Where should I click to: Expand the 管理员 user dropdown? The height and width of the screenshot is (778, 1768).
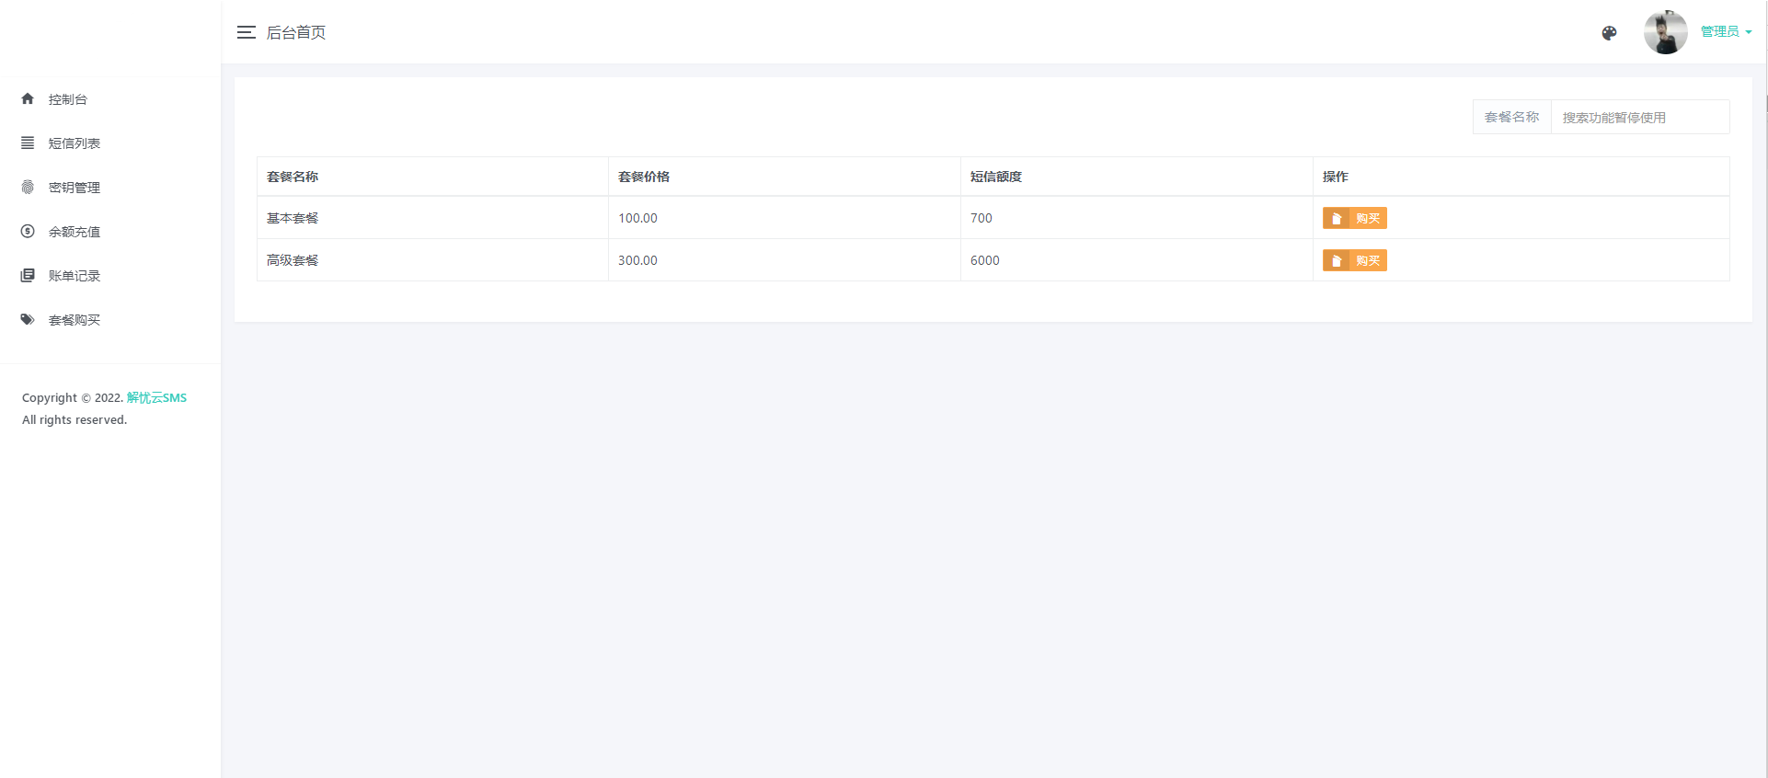(x=1726, y=31)
